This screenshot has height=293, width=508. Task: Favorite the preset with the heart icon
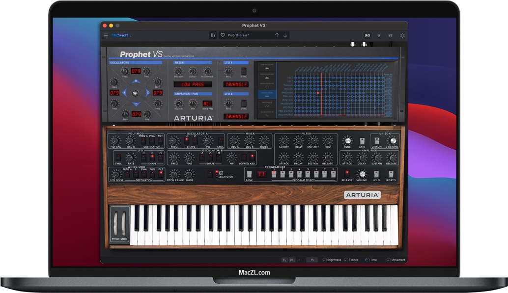pyautogui.click(x=223, y=35)
